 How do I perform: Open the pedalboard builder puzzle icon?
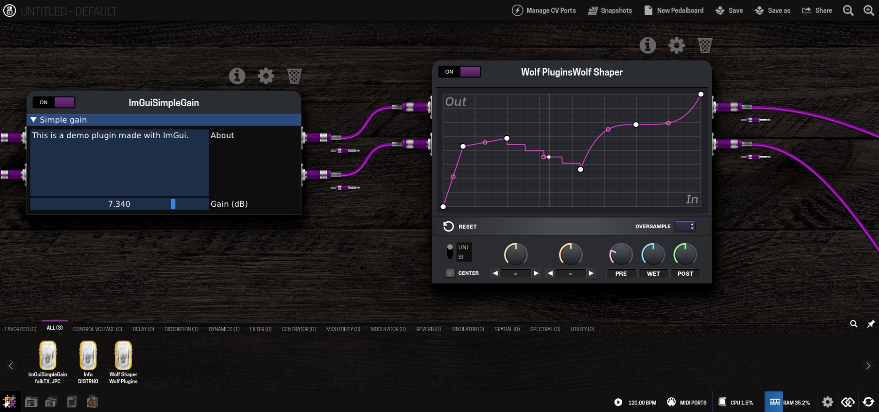tap(9, 402)
